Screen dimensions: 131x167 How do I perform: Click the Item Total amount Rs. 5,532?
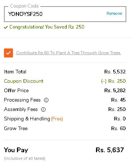[115, 72]
